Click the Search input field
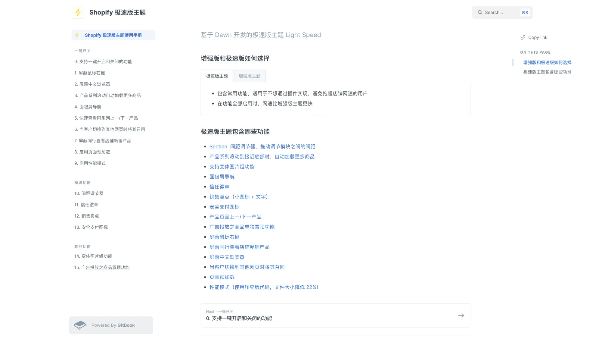Image resolution: width=602 pixels, height=339 pixels. coord(500,12)
